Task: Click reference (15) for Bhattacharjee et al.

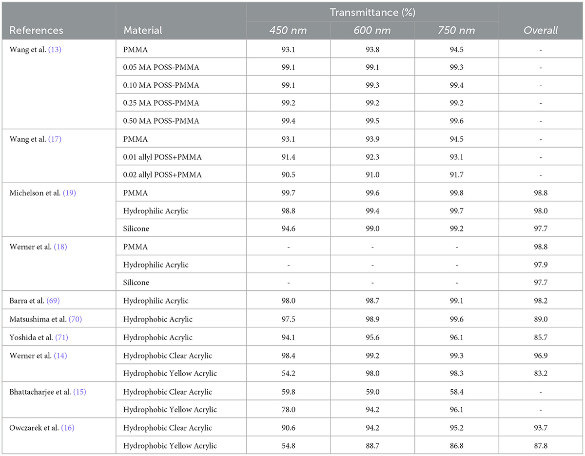Action: (x=81, y=392)
